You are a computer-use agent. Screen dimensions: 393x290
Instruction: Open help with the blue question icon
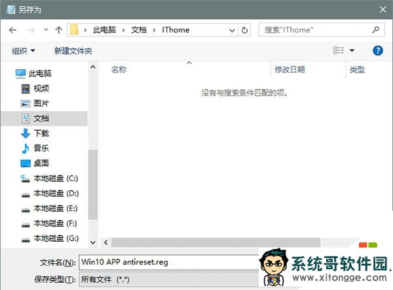click(378, 51)
